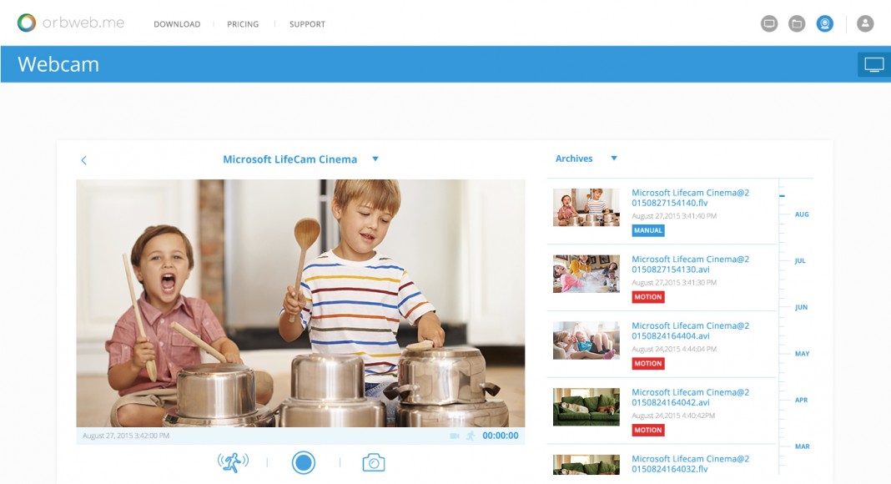
Task: Toggle motion detection icon below video
Action: point(233,462)
